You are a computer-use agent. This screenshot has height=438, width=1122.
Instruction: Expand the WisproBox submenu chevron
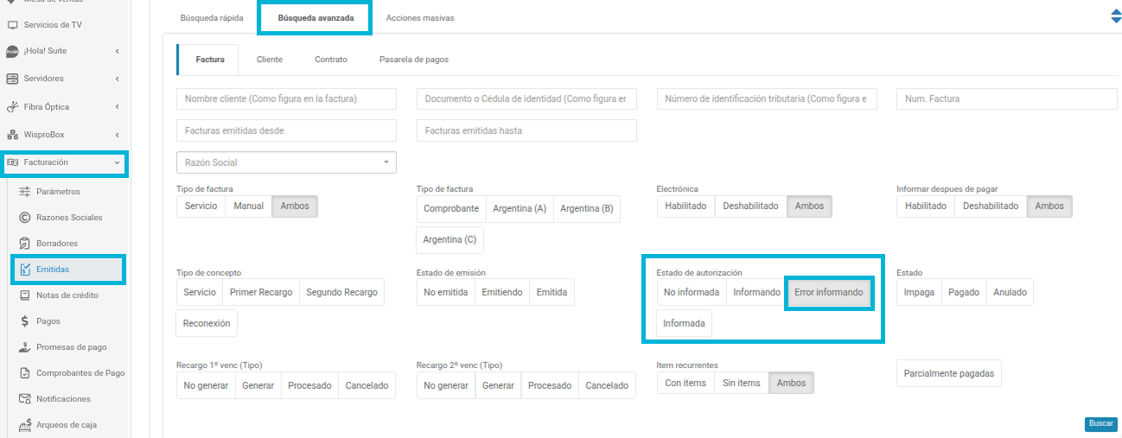pos(117,135)
